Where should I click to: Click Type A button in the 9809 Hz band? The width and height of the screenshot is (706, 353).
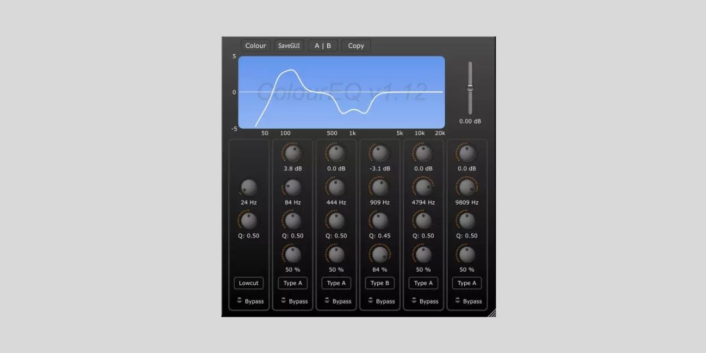(467, 283)
